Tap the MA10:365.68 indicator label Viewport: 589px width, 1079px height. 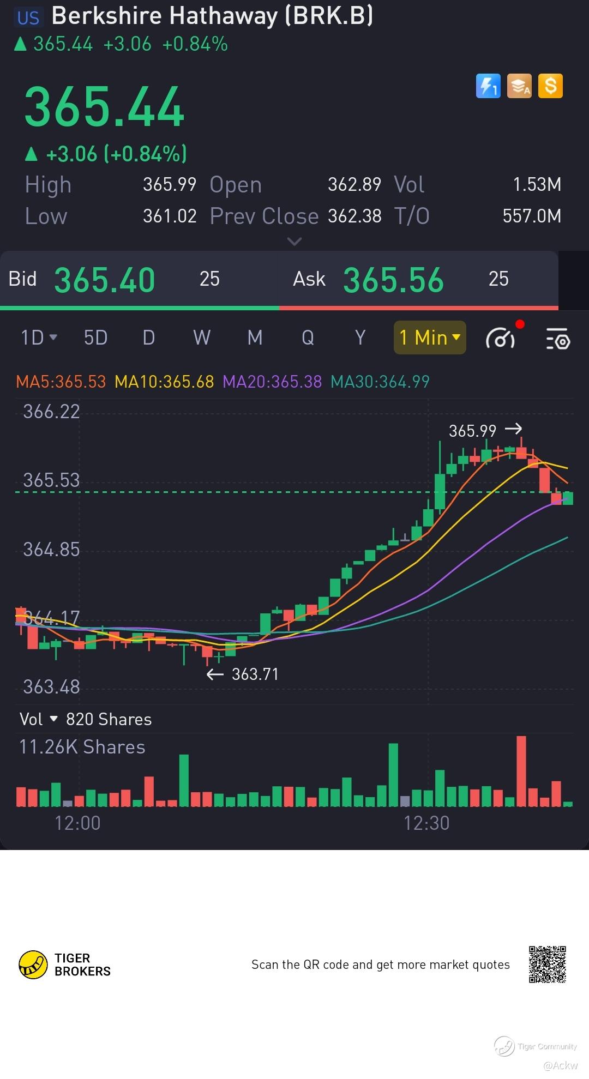164,381
